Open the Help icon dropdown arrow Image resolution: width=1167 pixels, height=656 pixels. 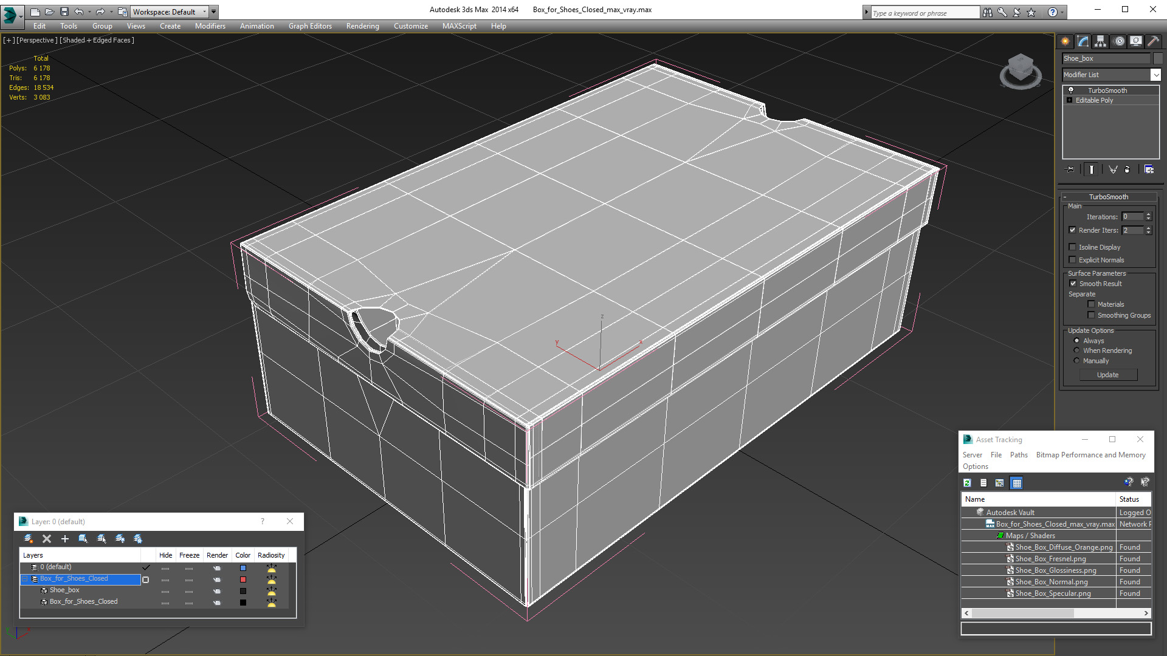1062,12
